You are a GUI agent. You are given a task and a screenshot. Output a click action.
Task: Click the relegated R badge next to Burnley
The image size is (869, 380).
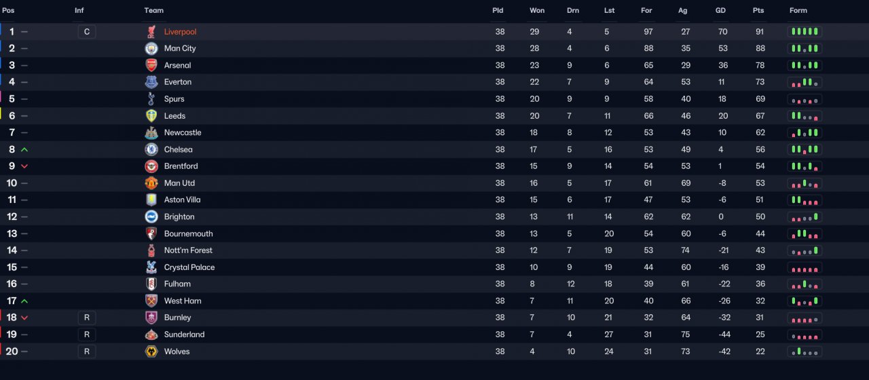tap(86, 318)
